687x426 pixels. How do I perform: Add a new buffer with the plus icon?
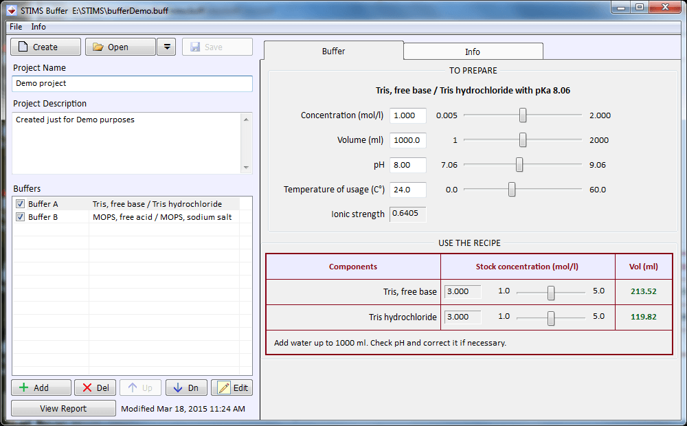pos(24,387)
